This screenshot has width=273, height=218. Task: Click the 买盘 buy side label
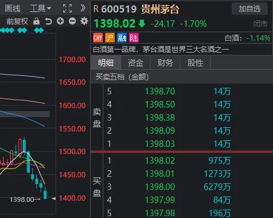[97, 187]
